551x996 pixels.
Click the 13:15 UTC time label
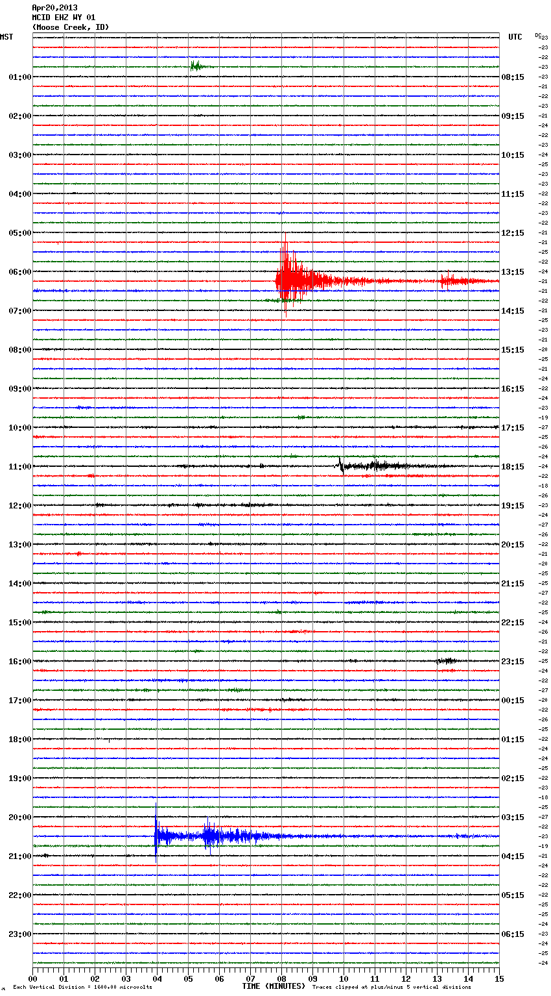(x=513, y=272)
